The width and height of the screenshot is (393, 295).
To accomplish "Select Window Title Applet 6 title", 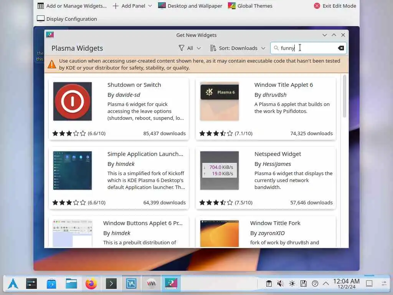I will [284, 85].
